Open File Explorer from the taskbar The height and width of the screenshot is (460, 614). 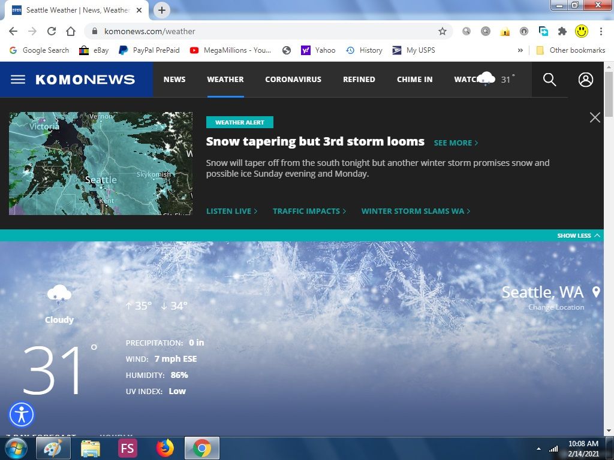(91, 448)
